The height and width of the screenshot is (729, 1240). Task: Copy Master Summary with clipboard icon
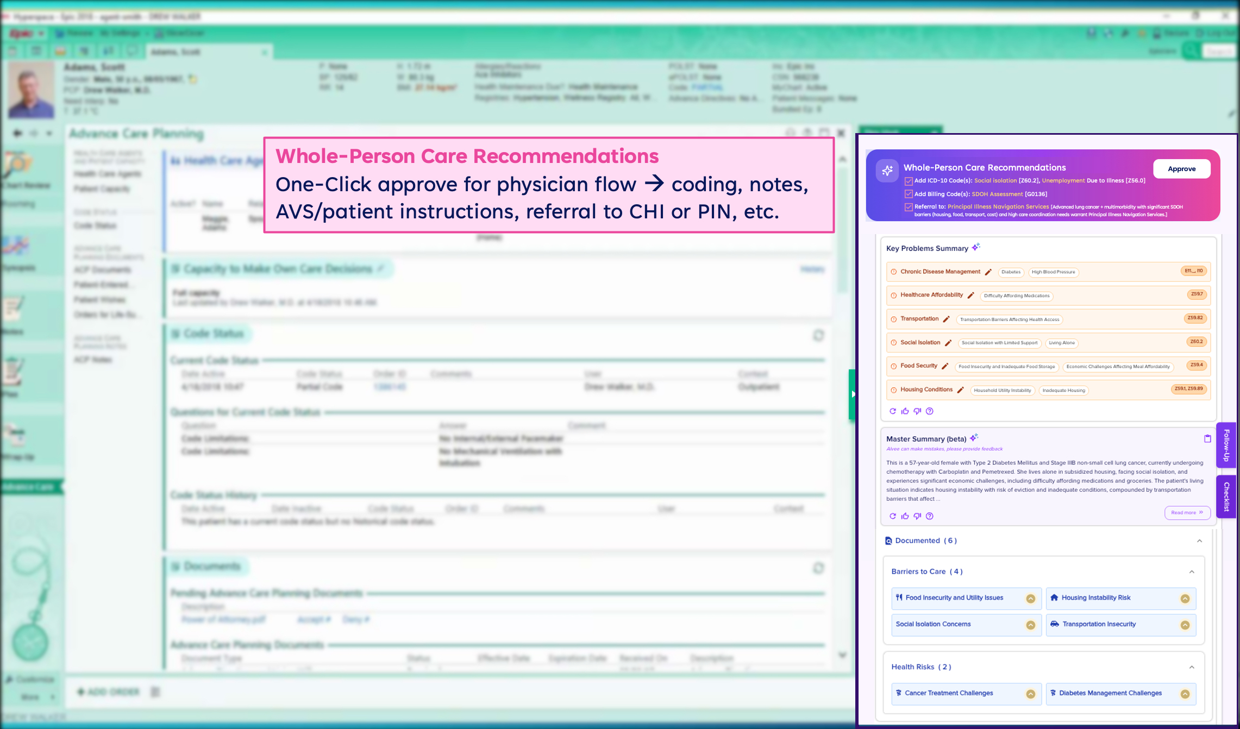coord(1207,438)
